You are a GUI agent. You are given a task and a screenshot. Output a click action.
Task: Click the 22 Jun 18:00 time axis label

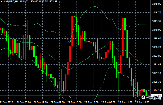point(91,102)
